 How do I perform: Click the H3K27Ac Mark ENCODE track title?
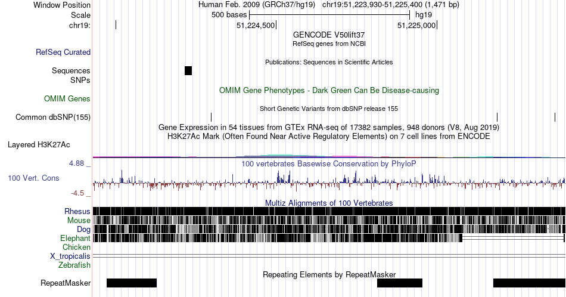[x=329, y=136]
